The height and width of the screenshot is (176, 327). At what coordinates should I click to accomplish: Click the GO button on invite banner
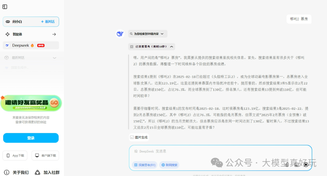[54, 103]
